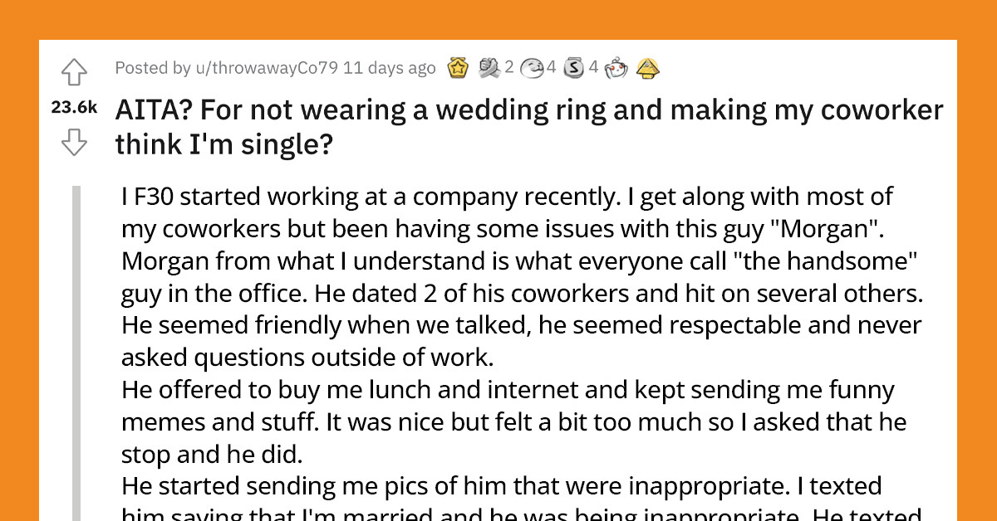Click the '4' beside the Silver award
The width and height of the screenshot is (997, 521).
(594, 69)
